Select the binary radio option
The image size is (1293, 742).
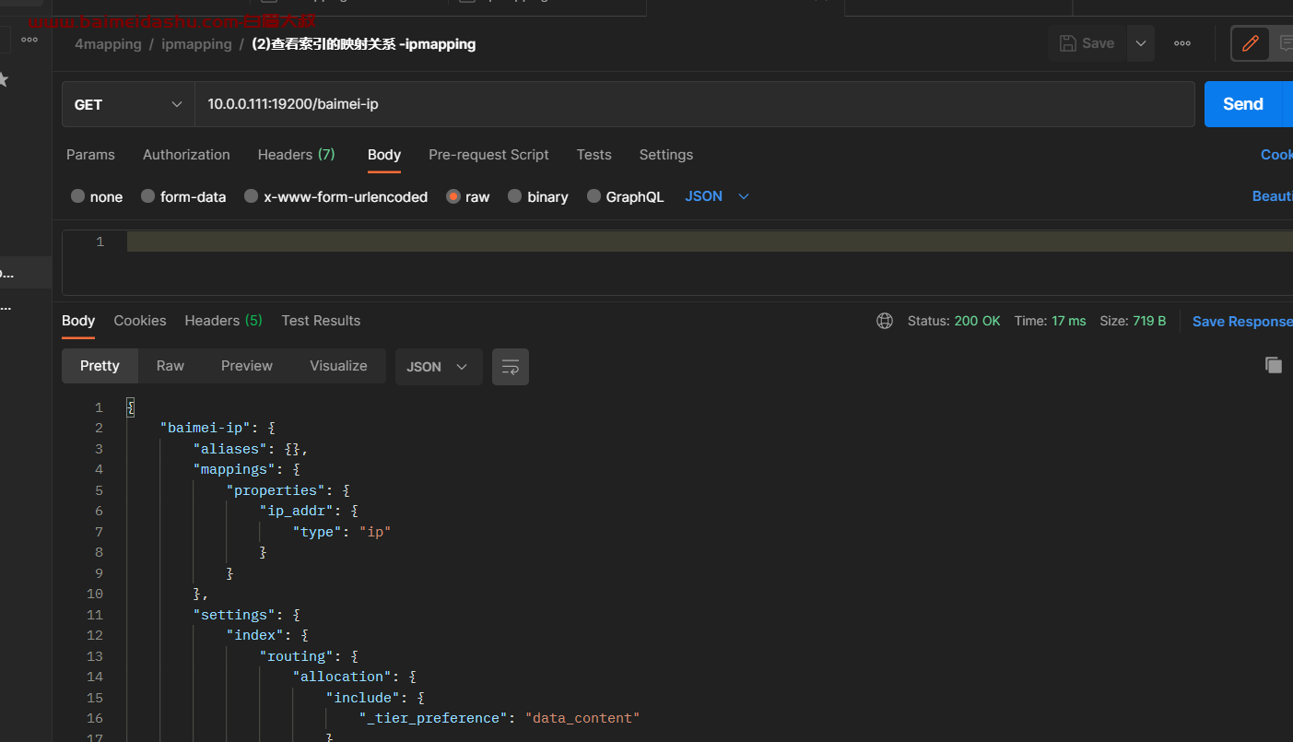click(515, 196)
